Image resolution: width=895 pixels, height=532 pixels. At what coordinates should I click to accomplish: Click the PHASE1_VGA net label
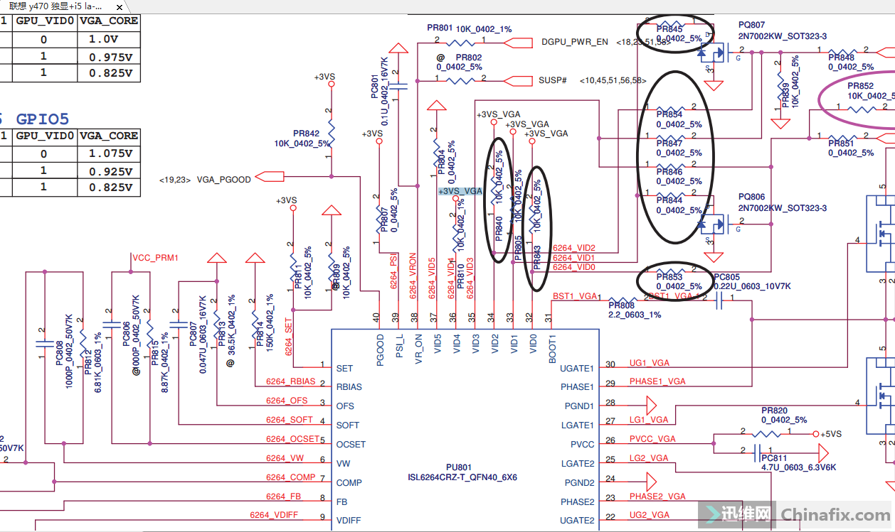pos(657,381)
